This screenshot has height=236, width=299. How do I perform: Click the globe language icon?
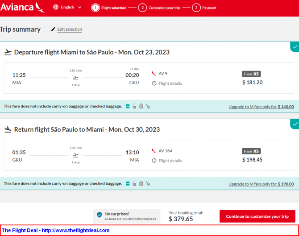[x=56, y=7]
